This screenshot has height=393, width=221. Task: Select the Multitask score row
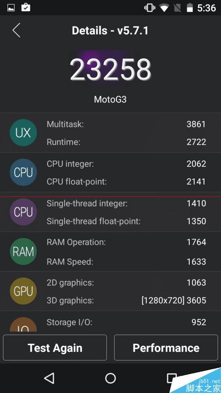click(126, 124)
